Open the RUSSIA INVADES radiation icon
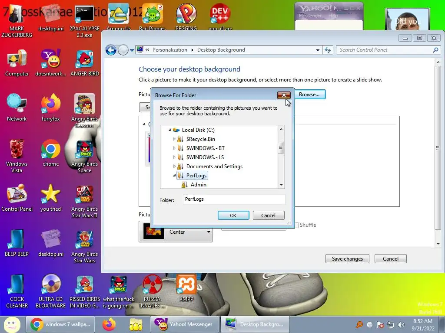The width and height of the screenshot is (445, 333). 152,291
